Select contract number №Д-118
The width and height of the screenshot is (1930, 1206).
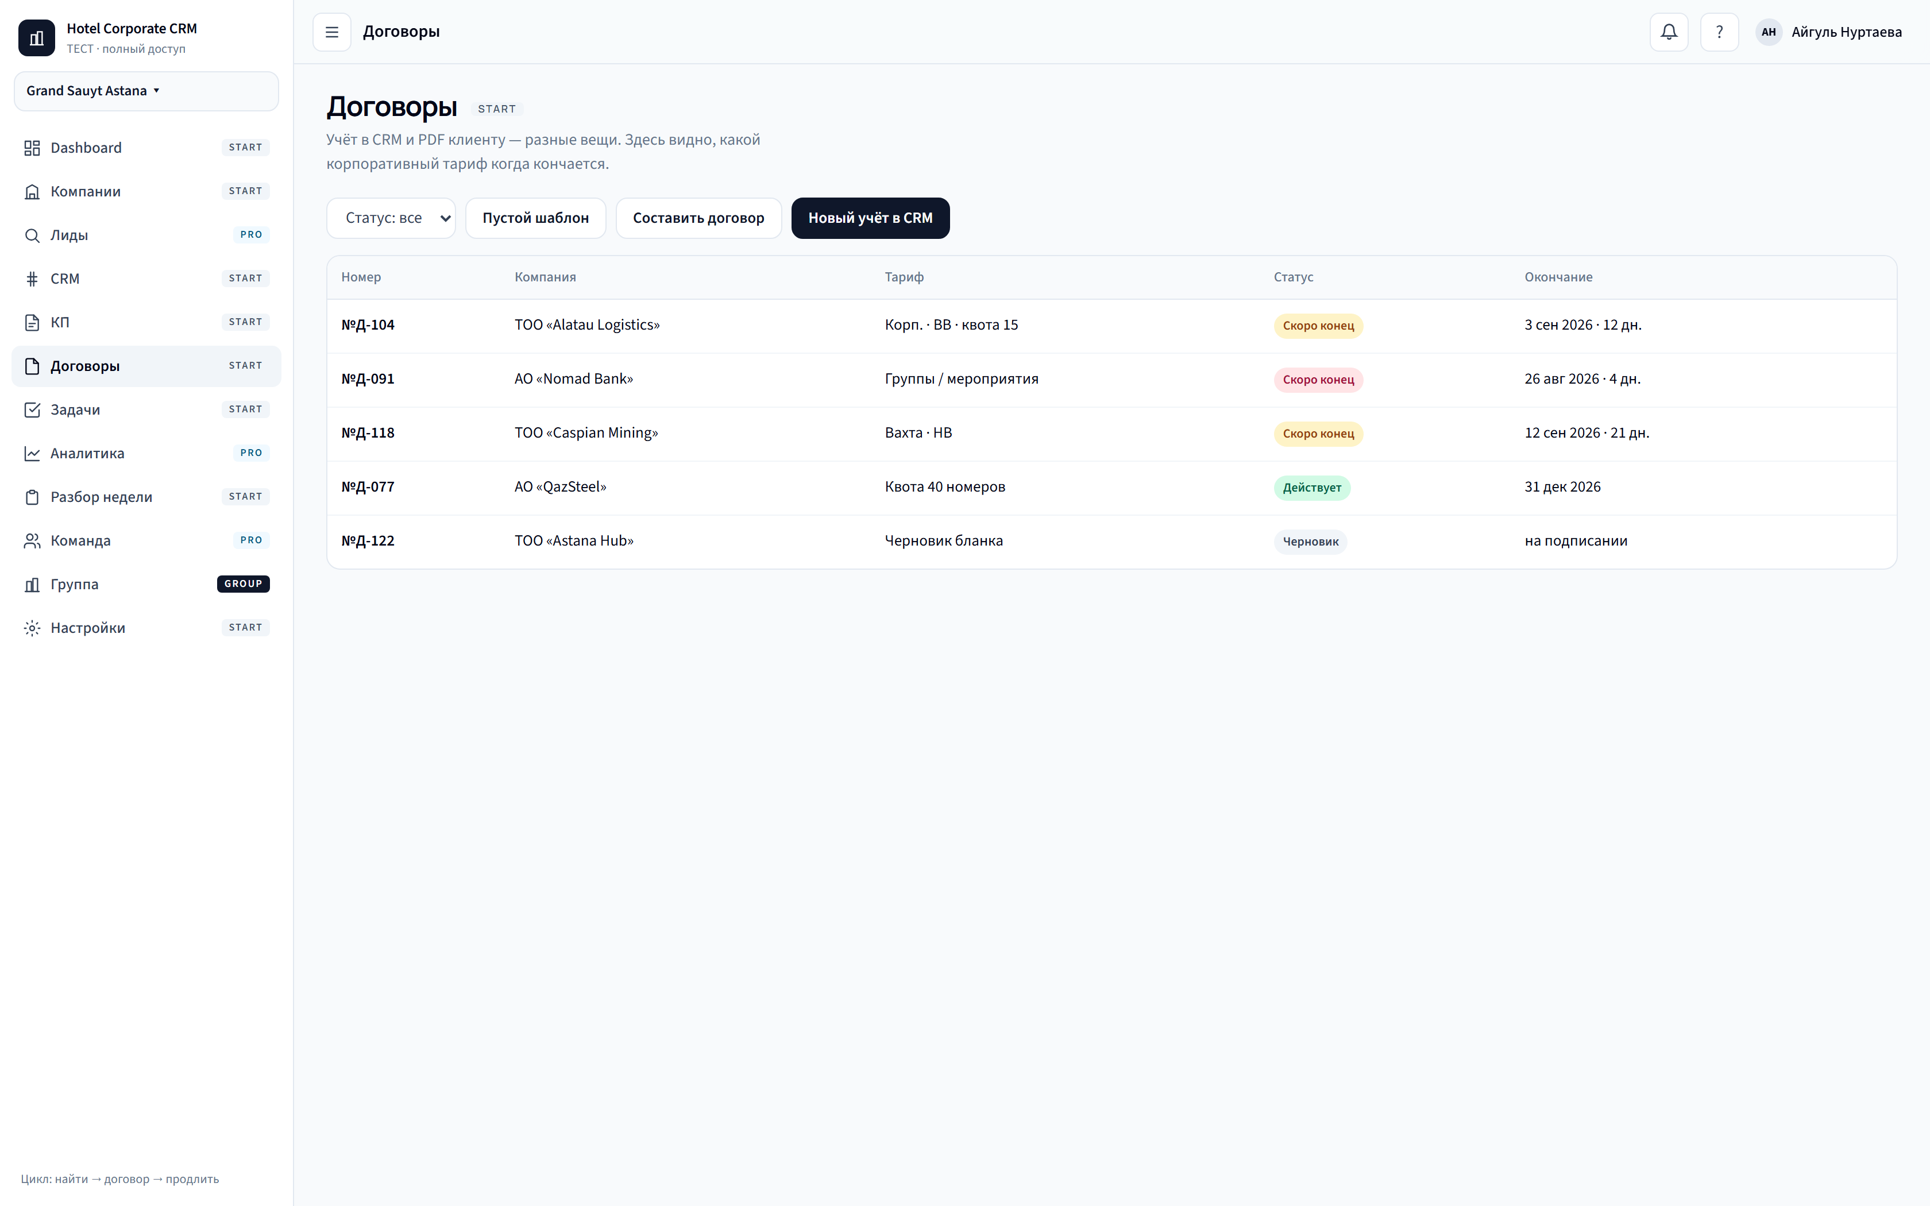pyautogui.click(x=368, y=432)
